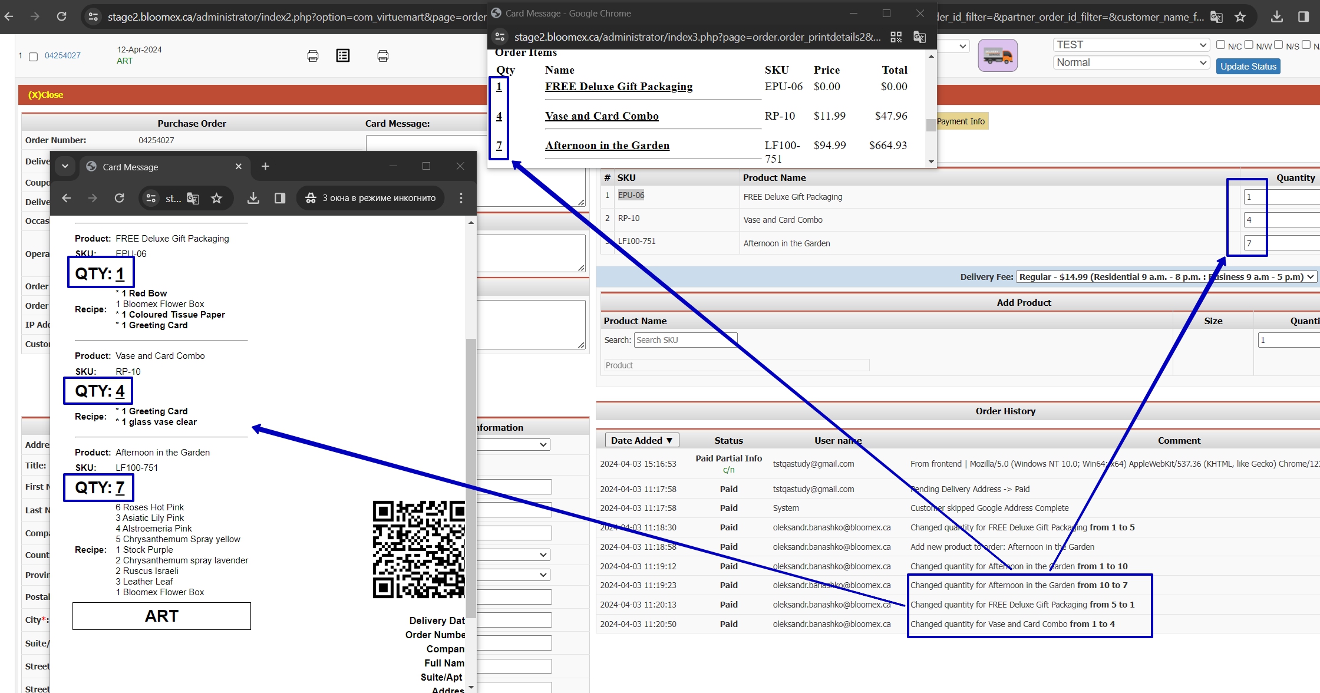Open the Normal priority dropdown
The image size is (1320, 693).
1131,62
